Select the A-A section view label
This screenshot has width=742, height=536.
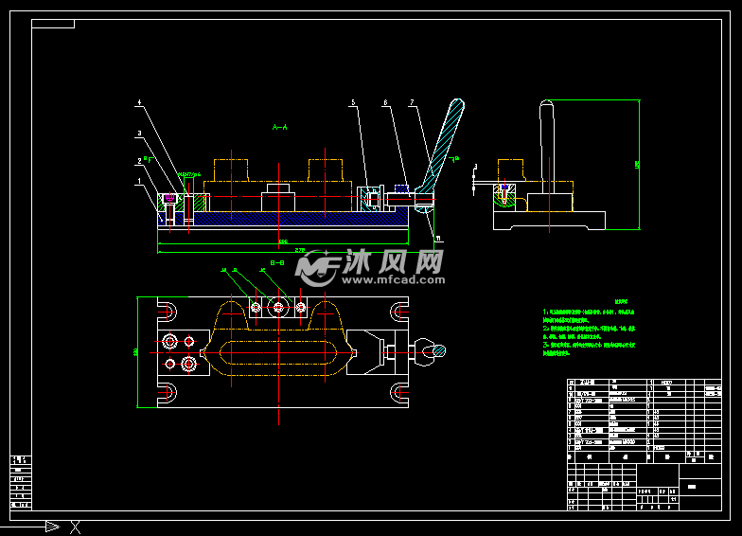(x=279, y=126)
